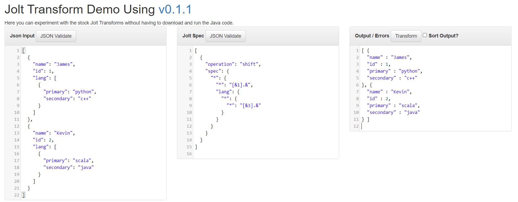This screenshot has height=202, width=518.
Task: Click "id" : 2 line in Output
Action: tap(379, 99)
